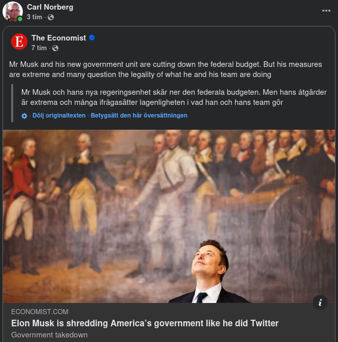Click The Economist red logo avatar
Image resolution: width=338 pixels, height=342 pixels.
tap(19, 42)
